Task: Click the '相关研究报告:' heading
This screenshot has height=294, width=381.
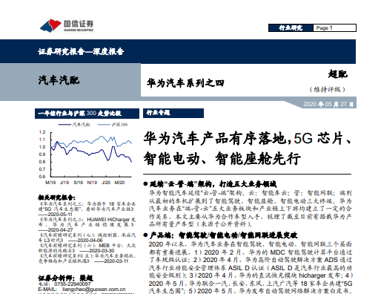Action: (56, 197)
